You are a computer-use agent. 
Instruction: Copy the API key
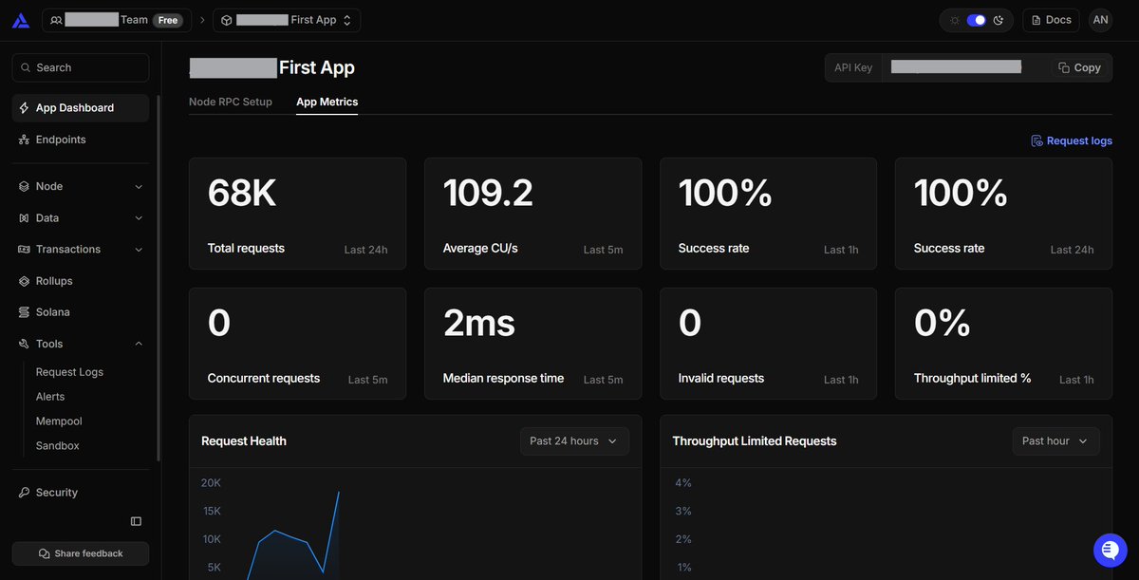(x=1080, y=67)
